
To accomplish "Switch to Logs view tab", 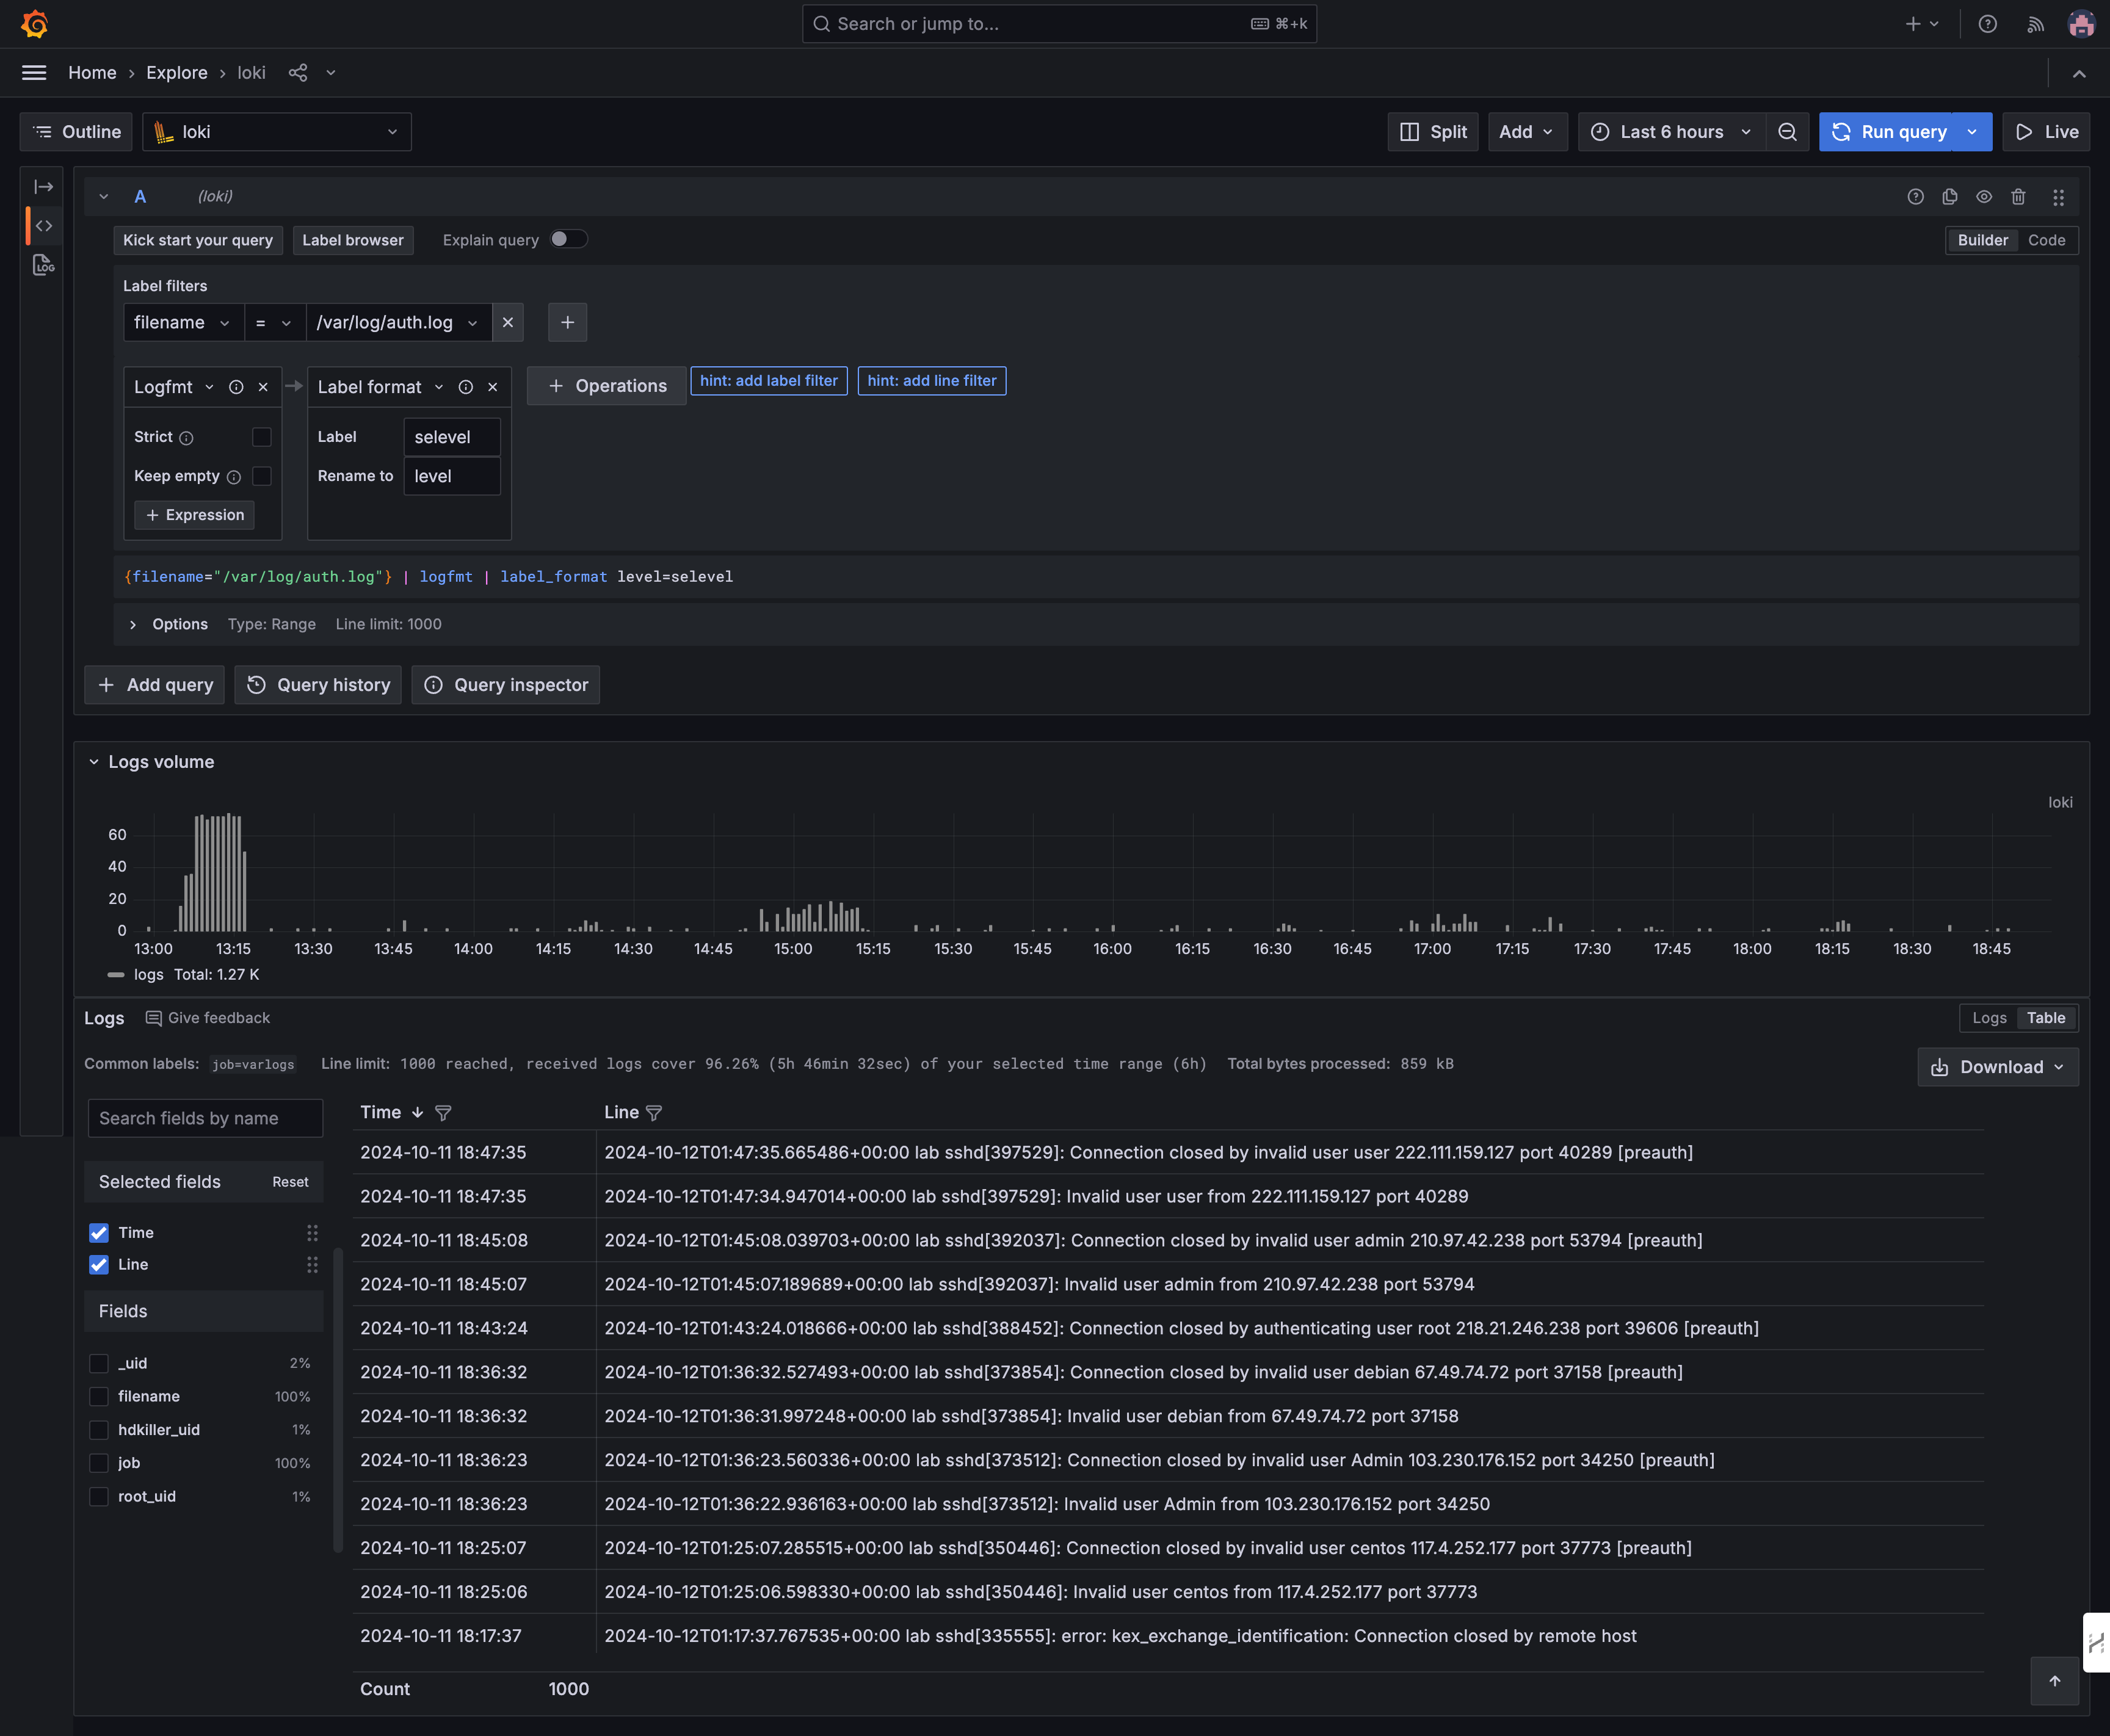I will click(1989, 1018).
